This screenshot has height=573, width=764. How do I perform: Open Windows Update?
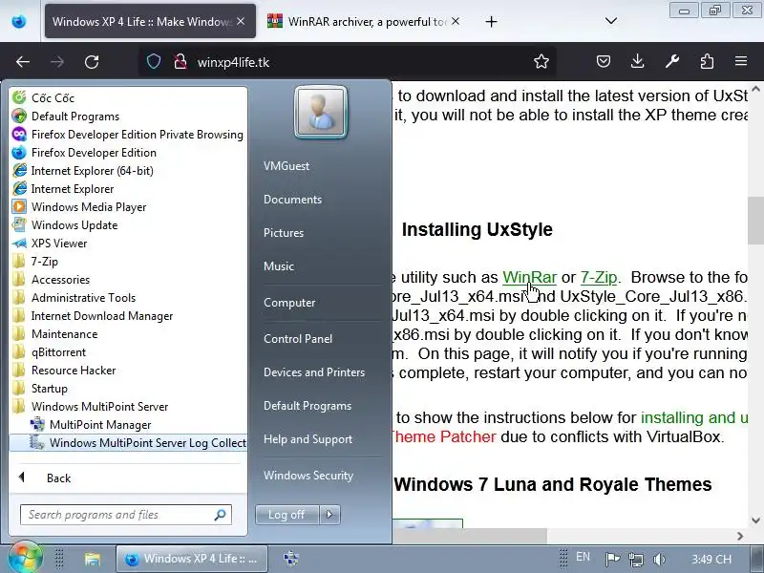[74, 225]
